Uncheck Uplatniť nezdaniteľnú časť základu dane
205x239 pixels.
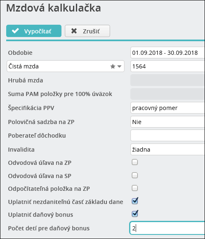[135, 201]
